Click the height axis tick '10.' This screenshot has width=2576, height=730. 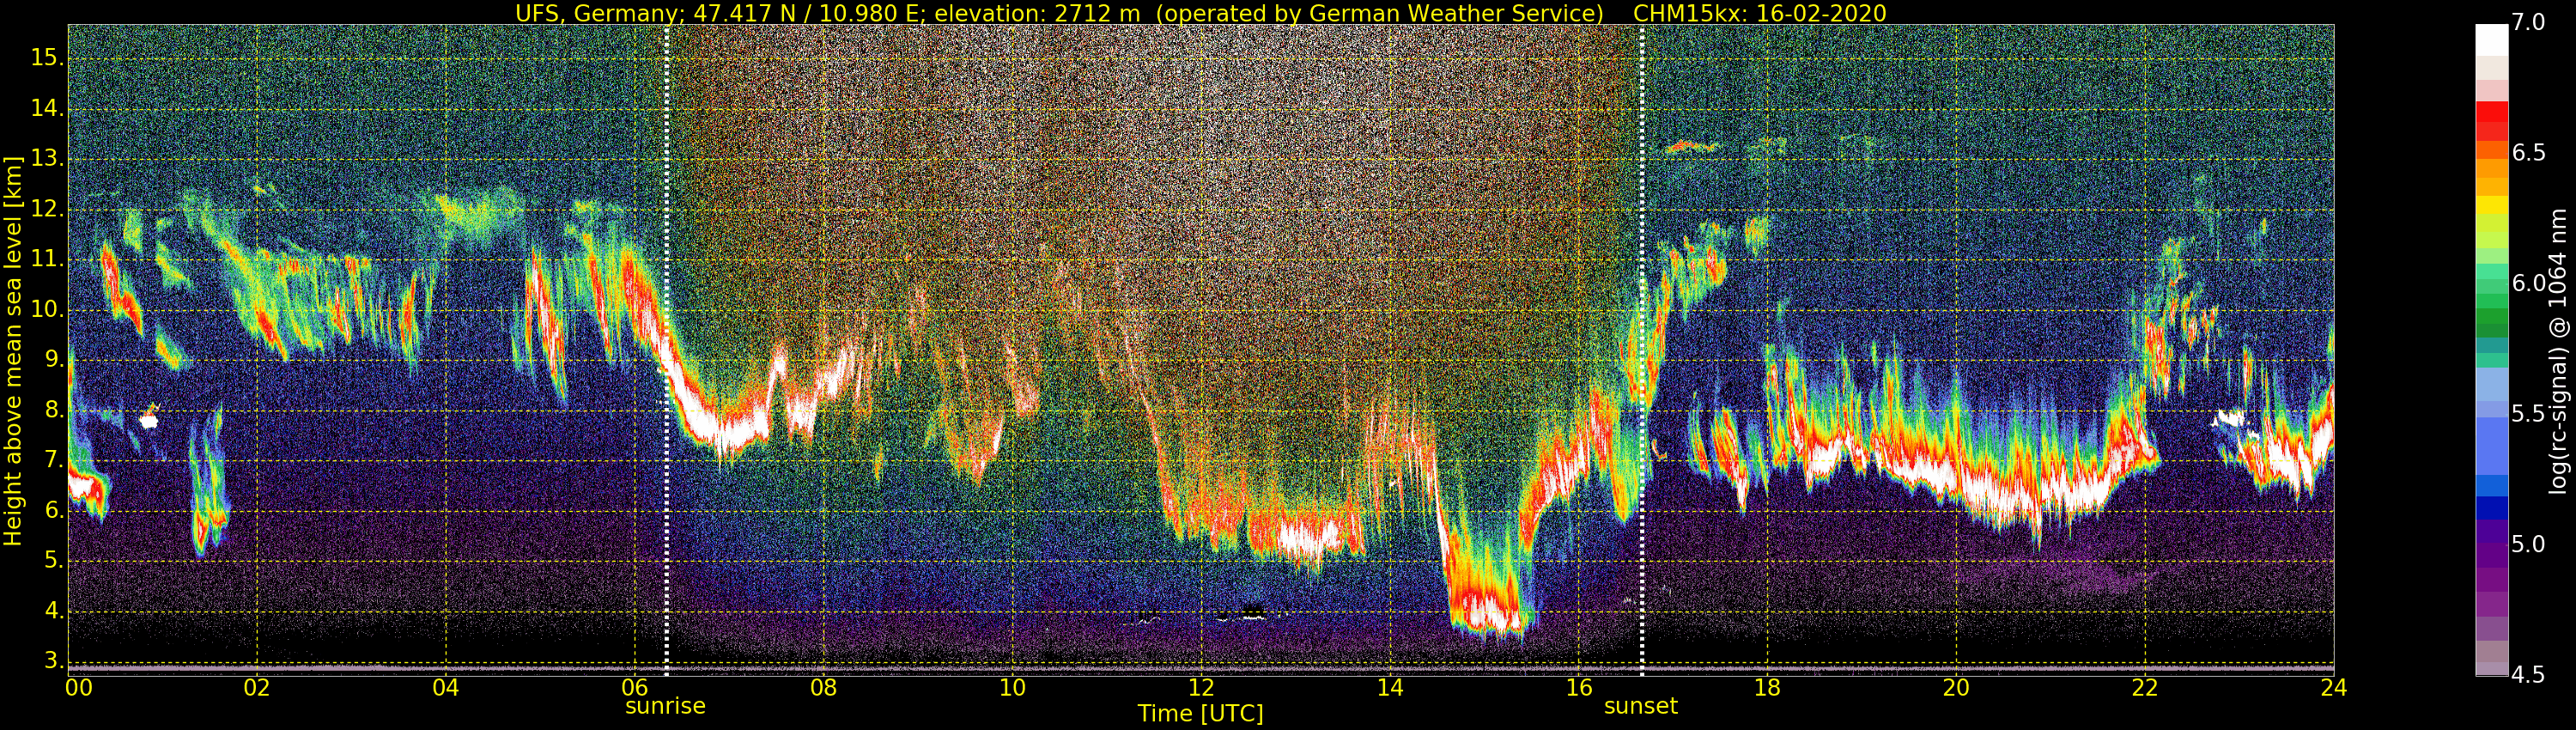(47, 310)
